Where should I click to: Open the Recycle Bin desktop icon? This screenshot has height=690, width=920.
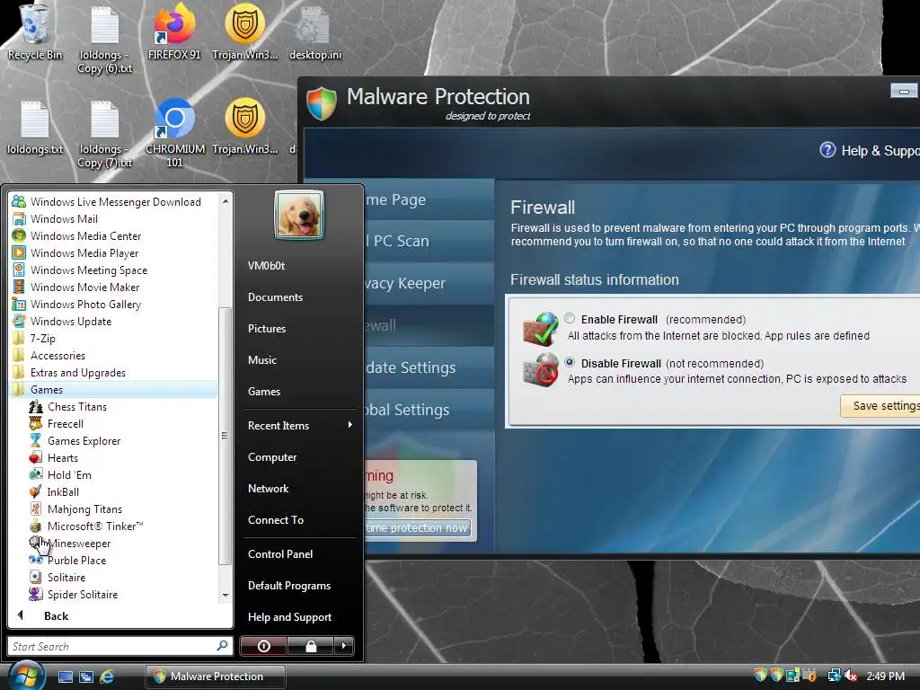click(x=35, y=32)
